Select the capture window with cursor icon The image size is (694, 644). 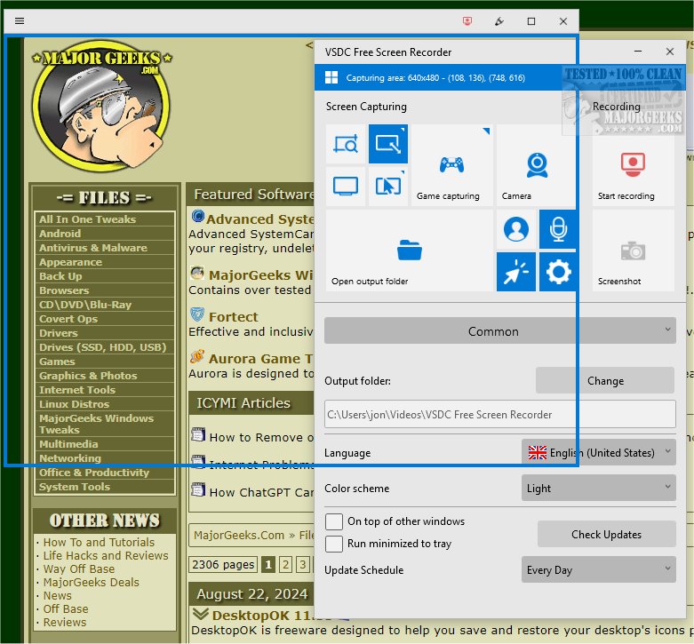coord(388,187)
